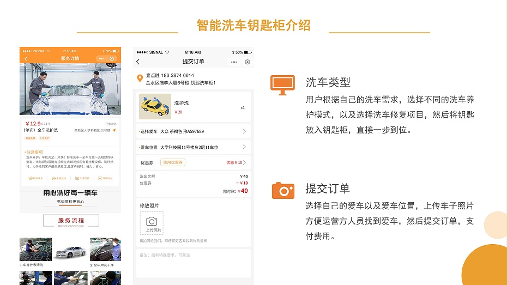Tap the target close icon in 服务详情 header
Viewport: 507px width, 285px height.
[112, 58]
